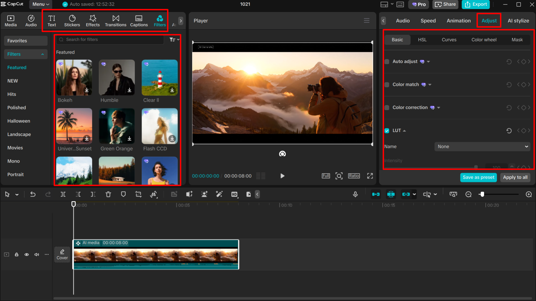The height and width of the screenshot is (301, 536).
Task: Open the smart edit magic wand tool
Action: pyautogui.click(x=219, y=194)
